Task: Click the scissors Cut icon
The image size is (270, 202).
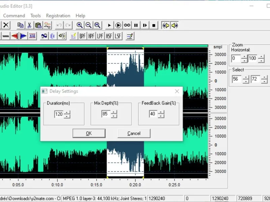Action: [x=29, y=25]
